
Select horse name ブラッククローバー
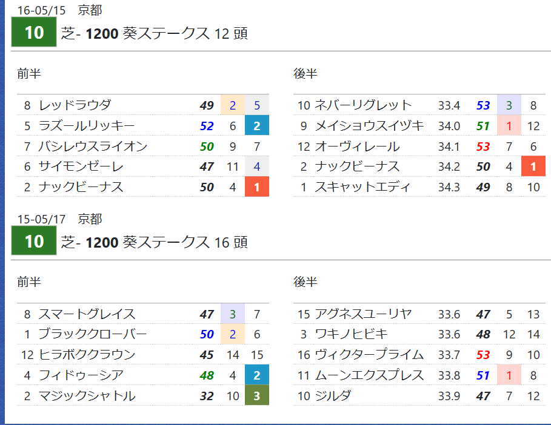(93, 334)
